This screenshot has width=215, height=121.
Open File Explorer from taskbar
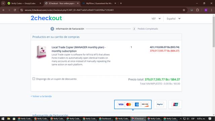[x=9, y=119]
